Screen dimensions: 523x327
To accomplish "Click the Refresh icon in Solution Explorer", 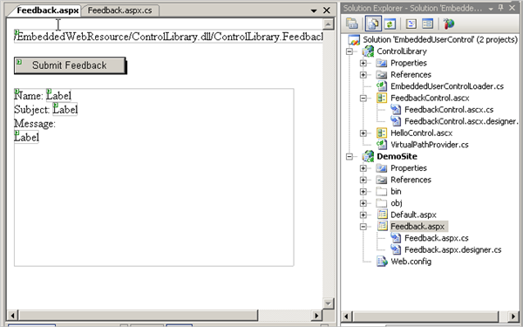I will [x=390, y=24].
